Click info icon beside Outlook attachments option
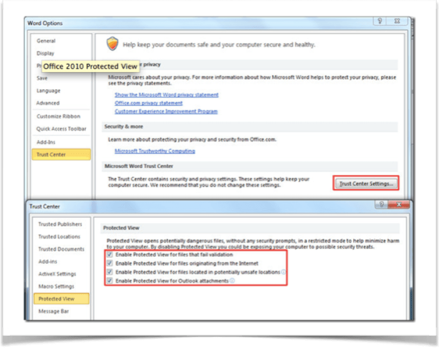The width and height of the screenshot is (439, 348). point(232,281)
